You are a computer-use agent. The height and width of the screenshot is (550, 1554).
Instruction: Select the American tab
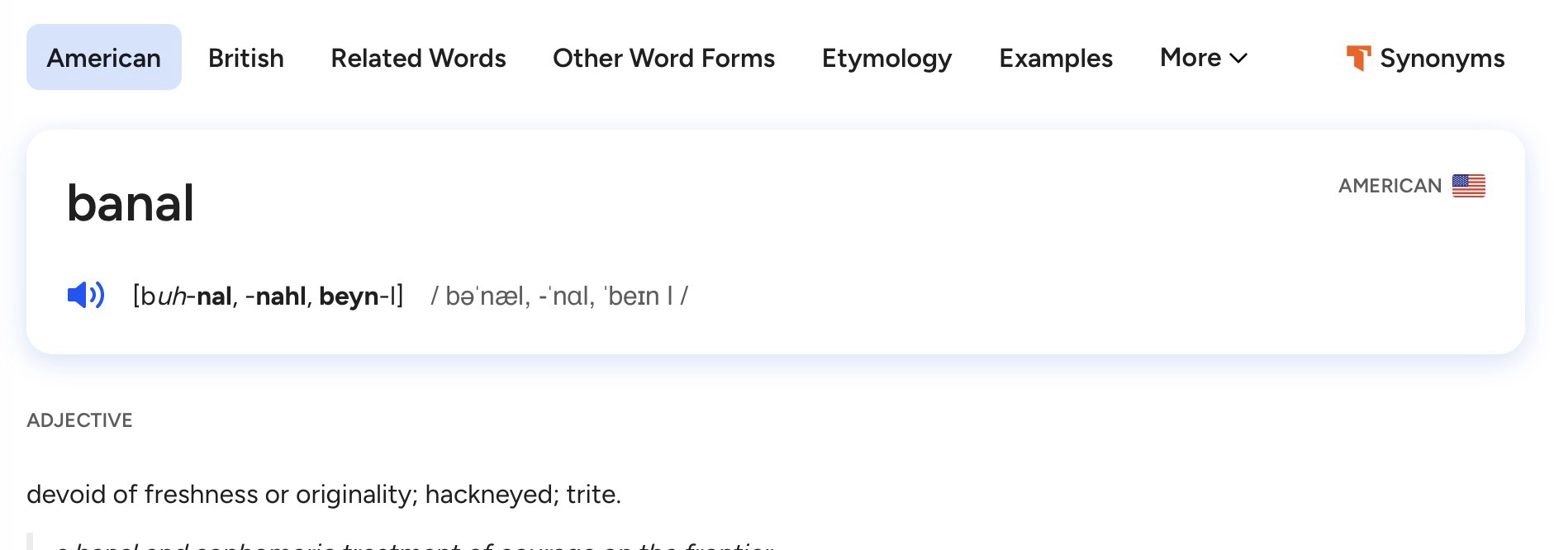(104, 58)
